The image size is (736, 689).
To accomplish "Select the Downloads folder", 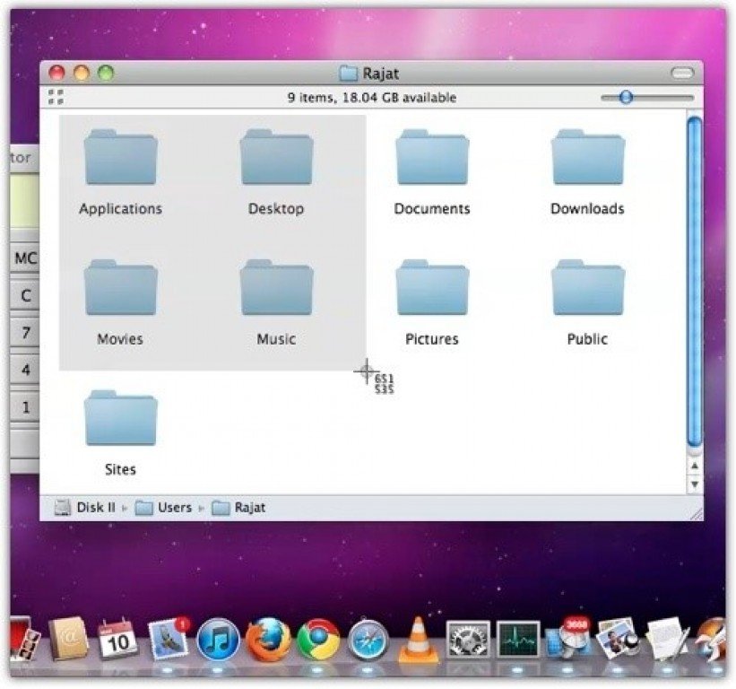I will [x=587, y=159].
